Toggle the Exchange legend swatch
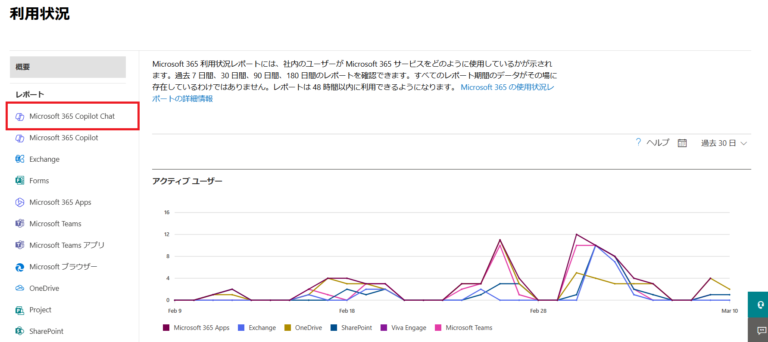Screen dimensions: 768x342 [241, 328]
